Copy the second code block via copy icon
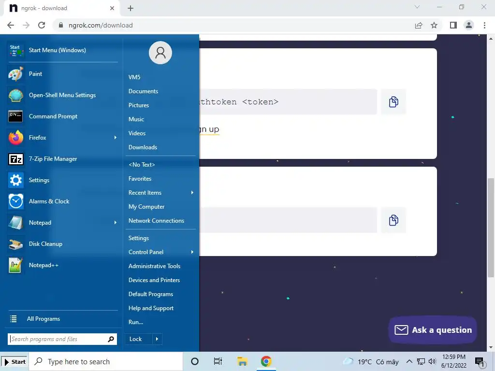 coord(393,220)
